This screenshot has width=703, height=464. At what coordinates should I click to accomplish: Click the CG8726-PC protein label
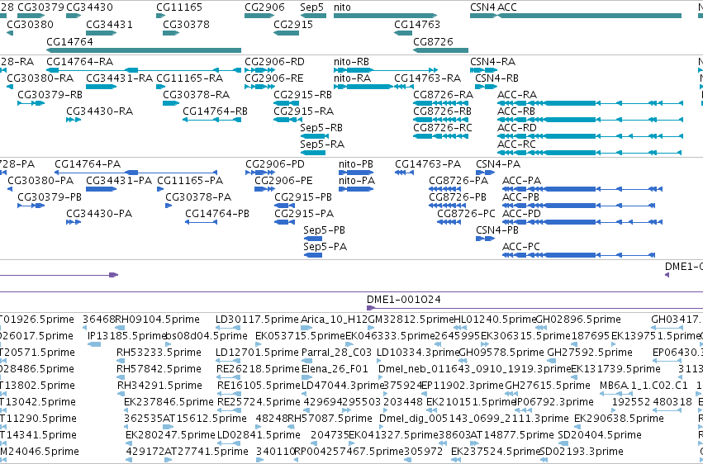[466, 214]
